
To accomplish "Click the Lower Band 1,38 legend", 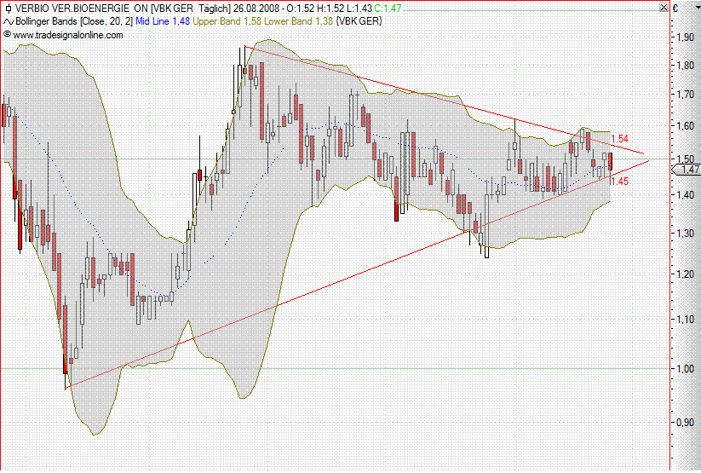I will tap(298, 21).
